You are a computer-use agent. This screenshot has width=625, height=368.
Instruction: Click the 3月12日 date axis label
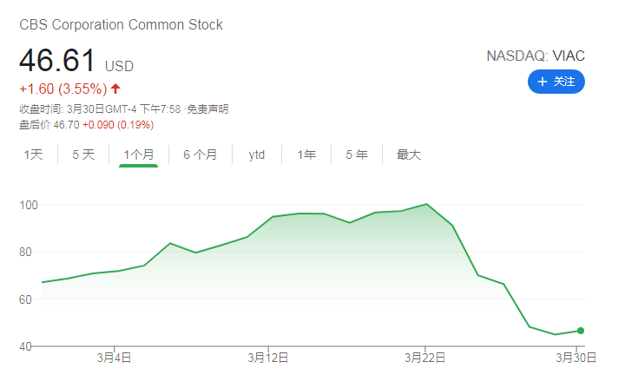pos(267,357)
